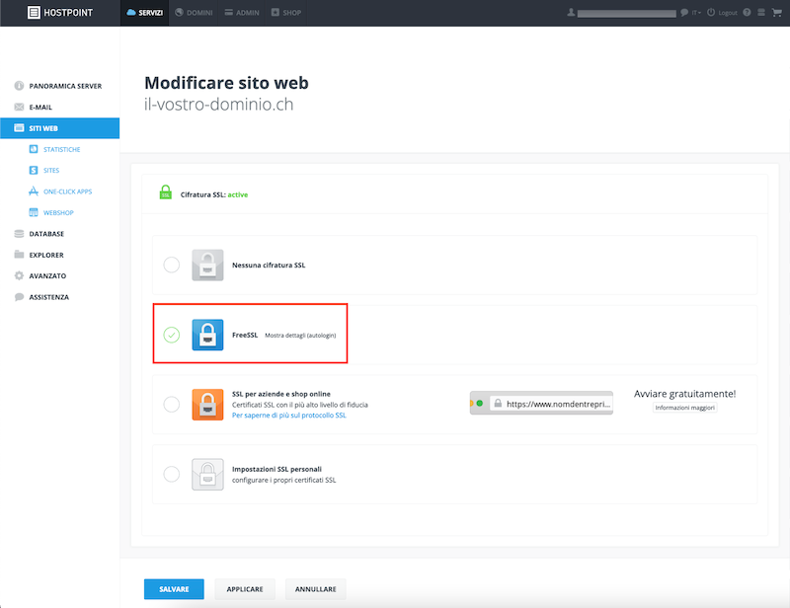Click the blue FreeSSL padlock icon
The width and height of the screenshot is (790, 608).
207,335
